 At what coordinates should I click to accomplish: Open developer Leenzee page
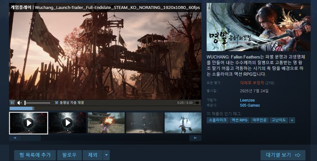(247, 100)
